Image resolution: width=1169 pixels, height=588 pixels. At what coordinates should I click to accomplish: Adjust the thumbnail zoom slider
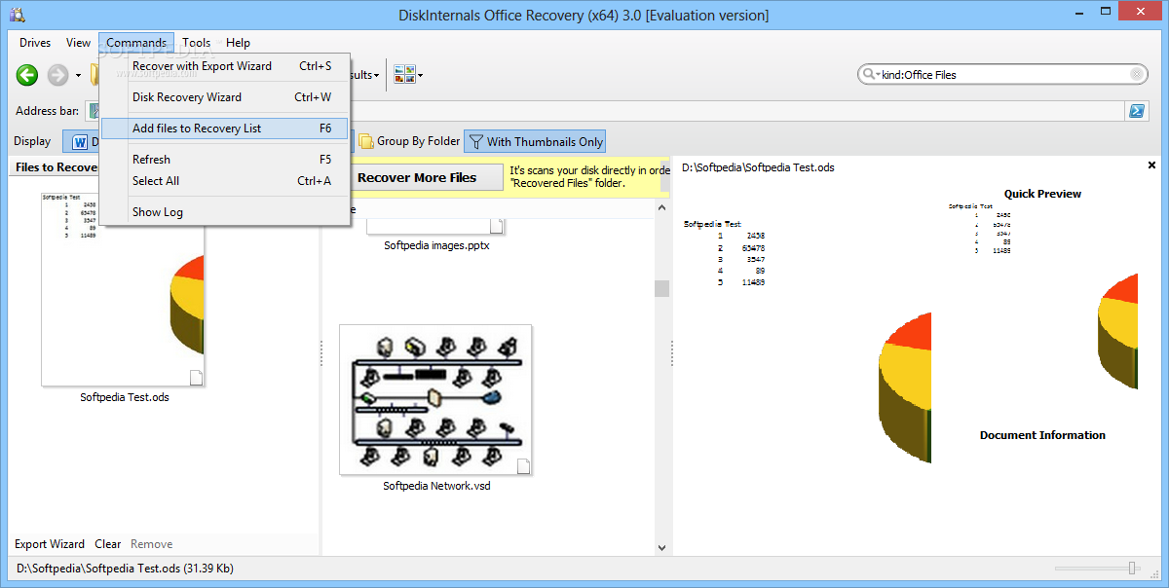[x=1132, y=568]
